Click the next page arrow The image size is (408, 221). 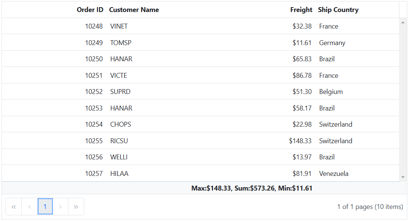[x=60, y=207]
